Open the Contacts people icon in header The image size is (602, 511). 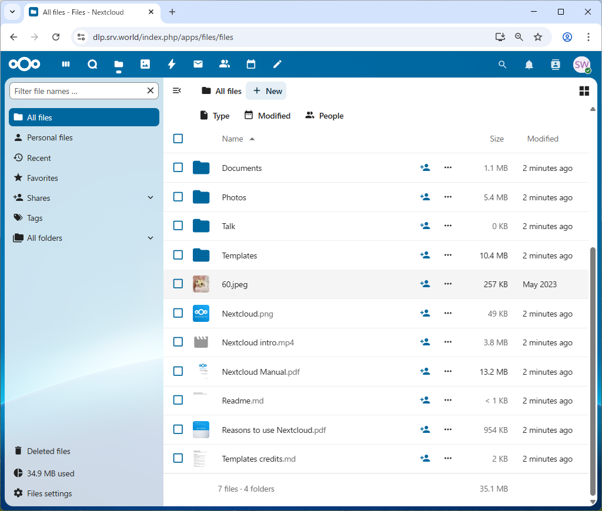(x=224, y=65)
